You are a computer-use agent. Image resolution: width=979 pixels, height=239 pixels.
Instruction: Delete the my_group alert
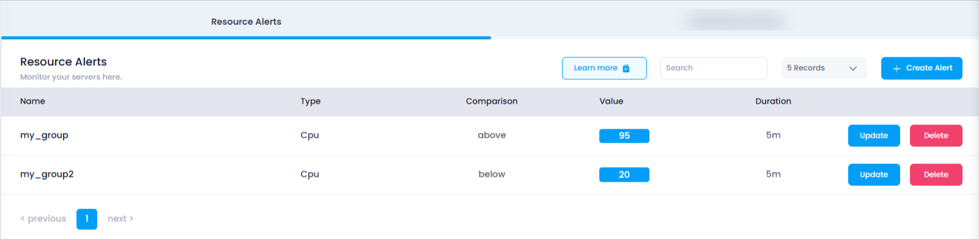936,135
